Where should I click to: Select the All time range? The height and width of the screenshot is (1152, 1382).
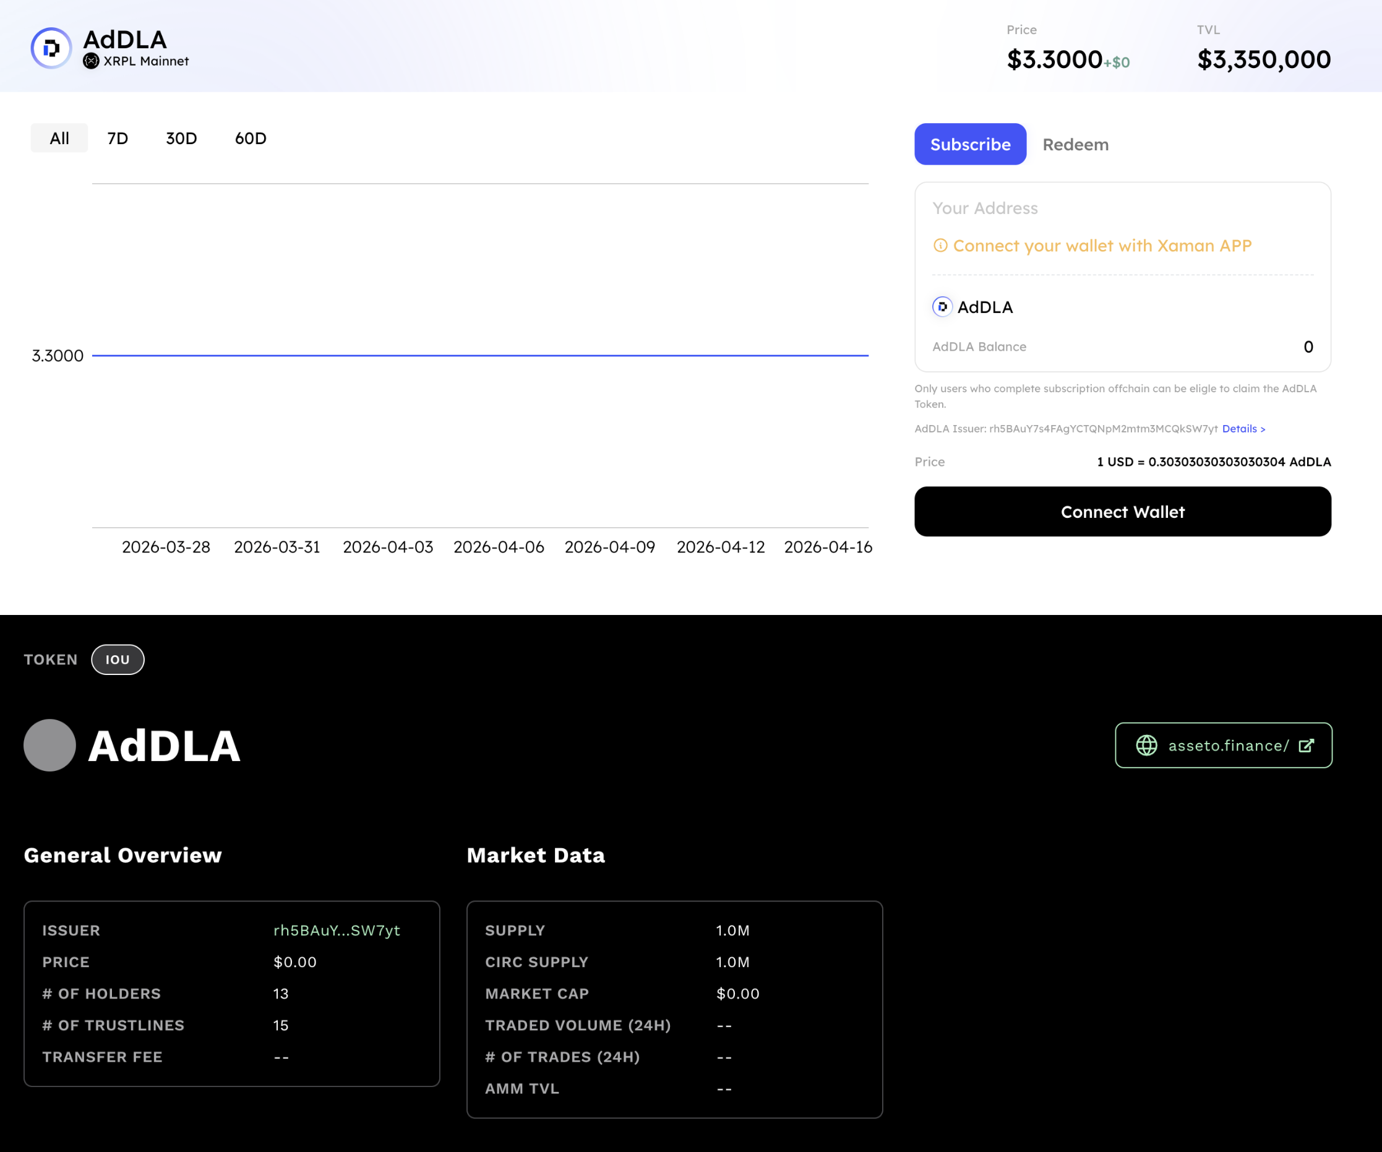(59, 138)
